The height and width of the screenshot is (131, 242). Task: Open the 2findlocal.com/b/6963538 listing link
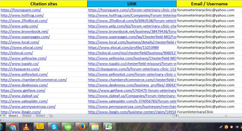pos(132,21)
